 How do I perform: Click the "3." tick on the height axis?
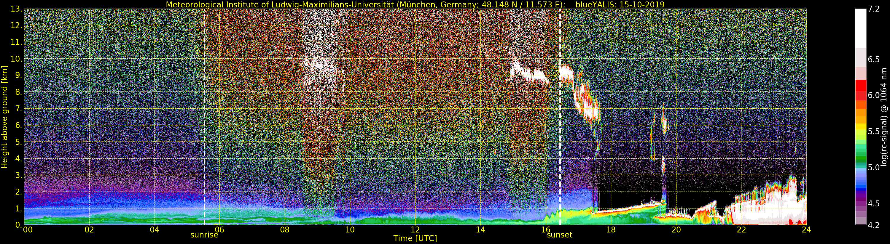(x=19, y=175)
